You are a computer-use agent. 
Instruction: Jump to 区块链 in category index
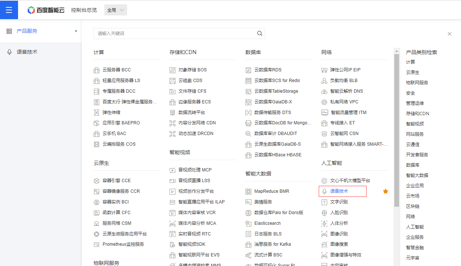[413, 206]
